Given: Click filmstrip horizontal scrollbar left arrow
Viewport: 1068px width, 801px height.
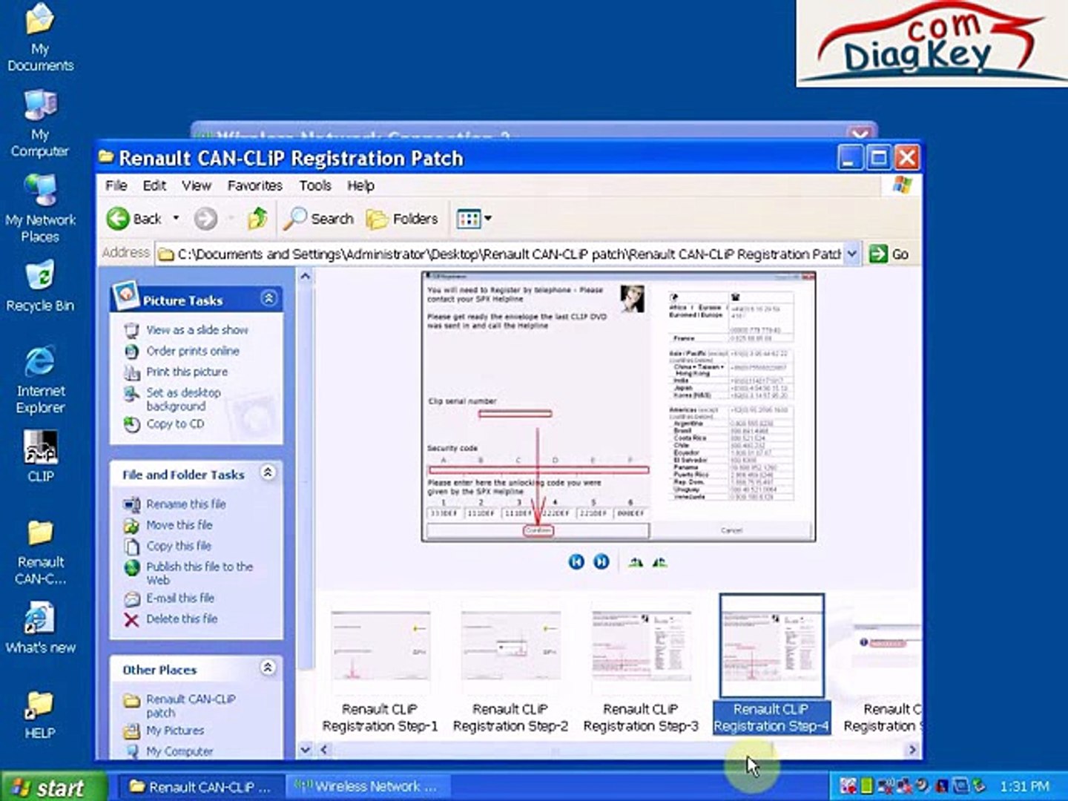Looking at the screenshot, I should (324, 751).
